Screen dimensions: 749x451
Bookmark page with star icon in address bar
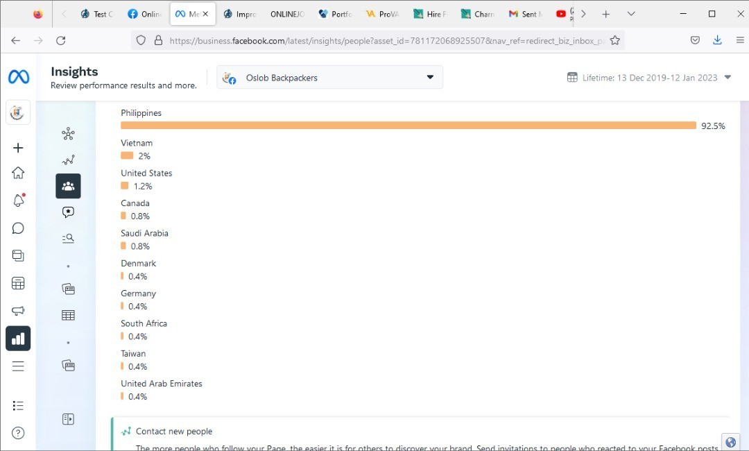point(614,41)
